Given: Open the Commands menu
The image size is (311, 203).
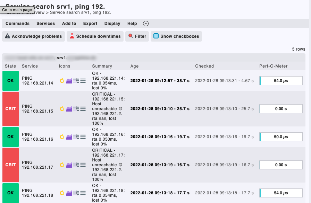Looking at the screenshot, I should (x=17, y=24).
